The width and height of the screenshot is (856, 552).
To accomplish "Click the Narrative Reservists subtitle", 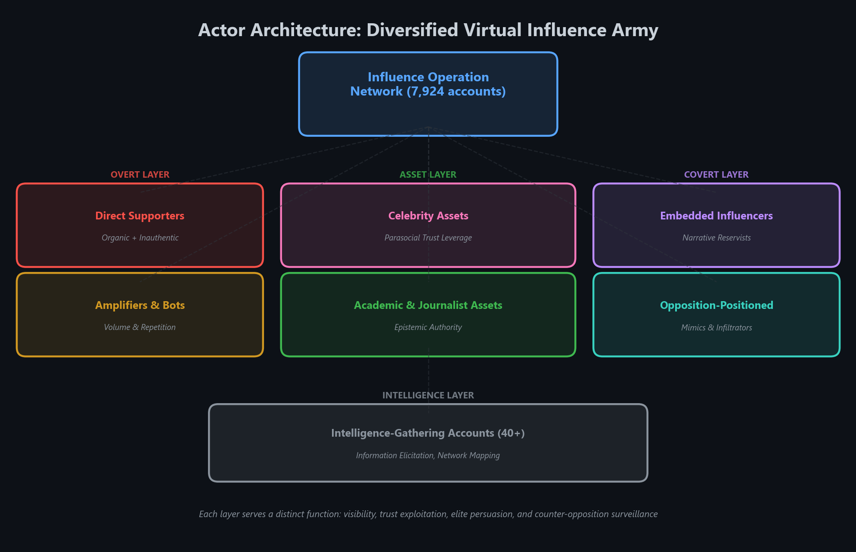I will 716,238.
